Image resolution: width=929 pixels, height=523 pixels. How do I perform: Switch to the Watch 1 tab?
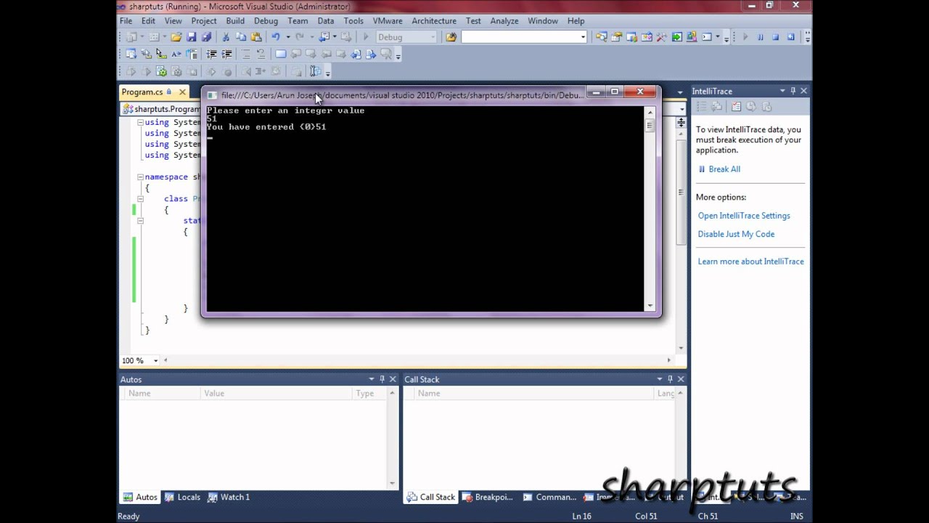pyautogui.click(x=229, y=498)
